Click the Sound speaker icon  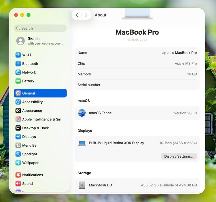coord(18,184)
